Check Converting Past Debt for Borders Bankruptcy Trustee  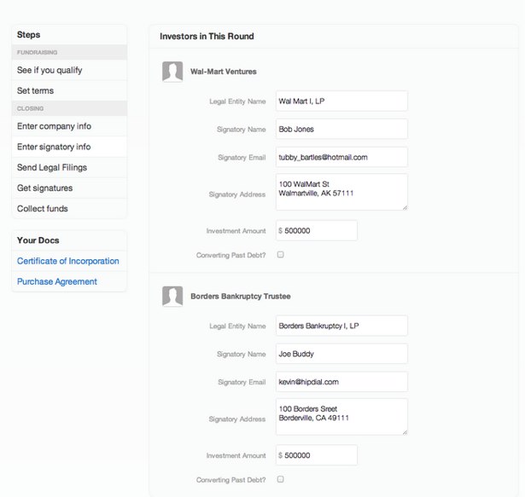point(281,479)
